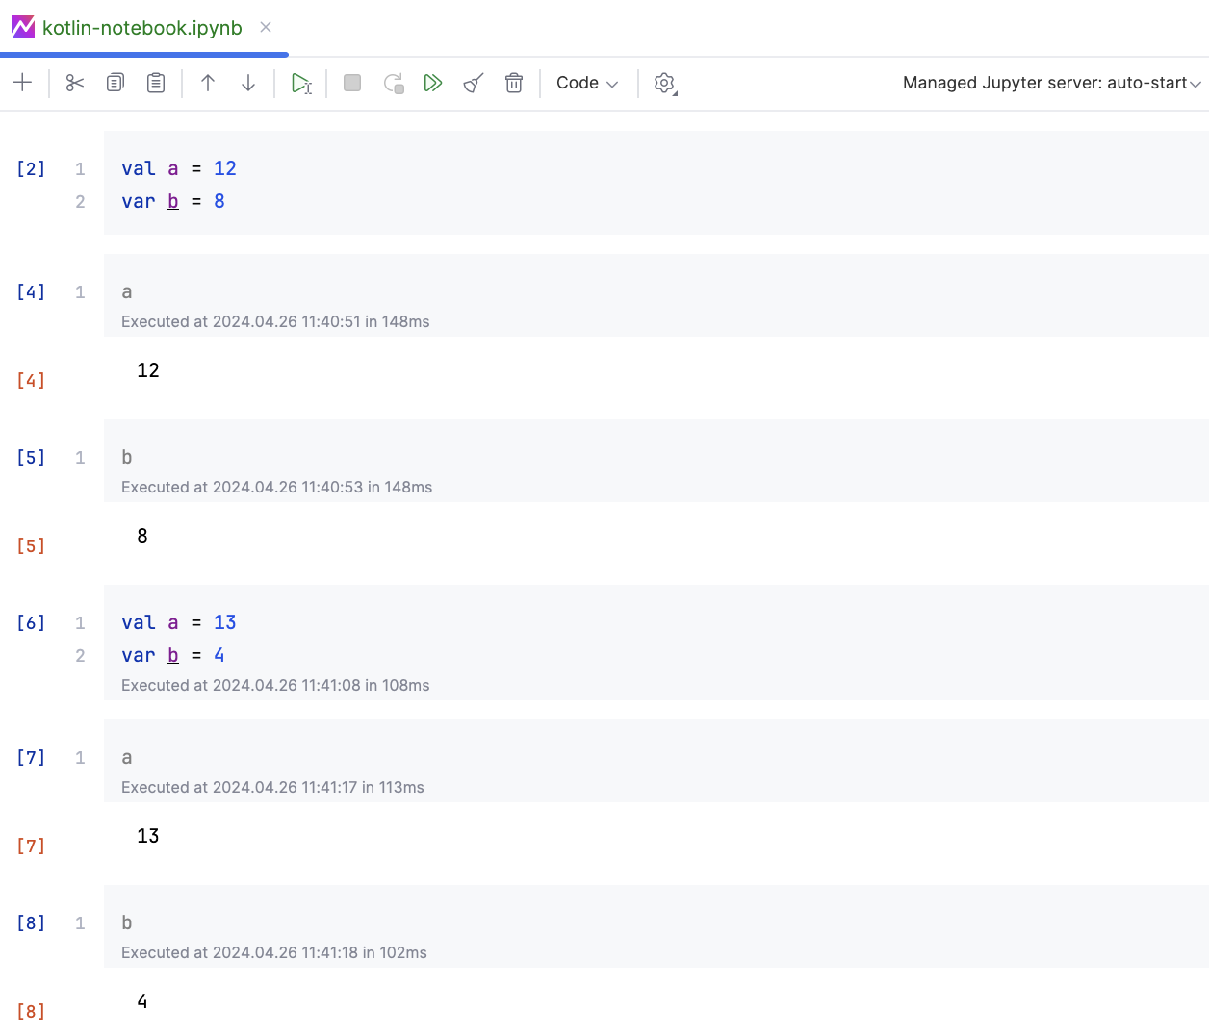Move the cell up
This screenshot has height=1035, width=1209.
[208, 83]
